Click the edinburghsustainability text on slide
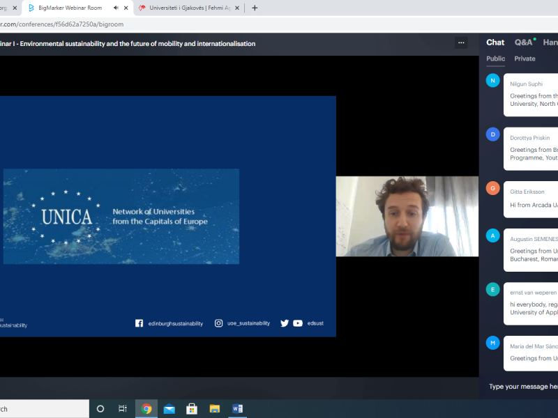The height and width of the screenshot is (418, 558). tap(176, 323)
